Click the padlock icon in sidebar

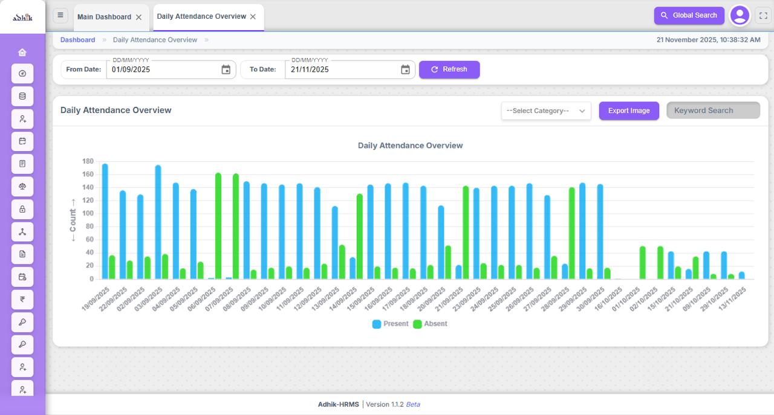[22, 209]
